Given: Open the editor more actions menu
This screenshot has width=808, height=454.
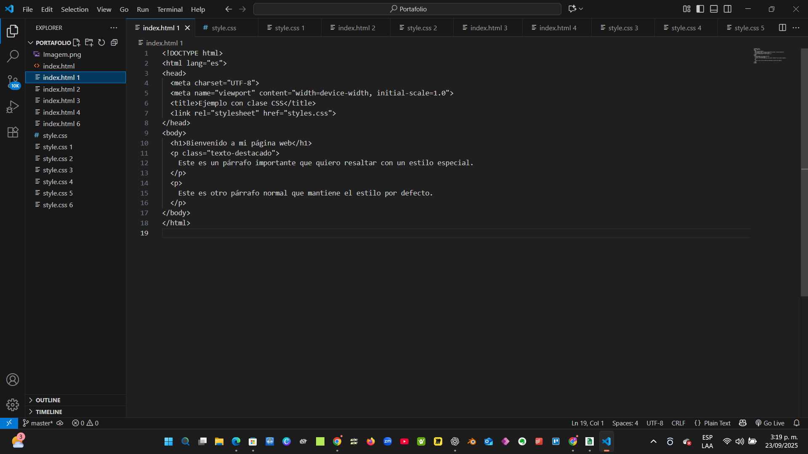Looking at the screenshot, I should (x=796, y=28).
